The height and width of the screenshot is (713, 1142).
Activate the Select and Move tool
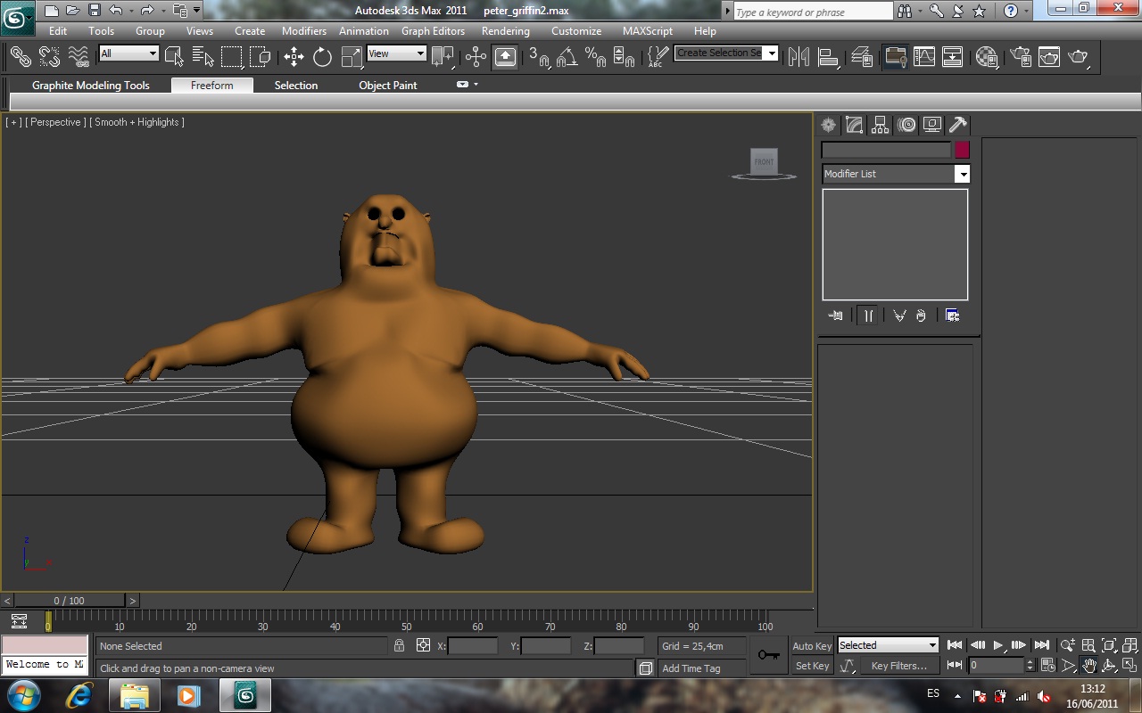(x=294, y=56)
